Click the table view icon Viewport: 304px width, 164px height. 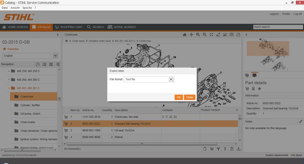pyautogui.click(x=232, y=35)
